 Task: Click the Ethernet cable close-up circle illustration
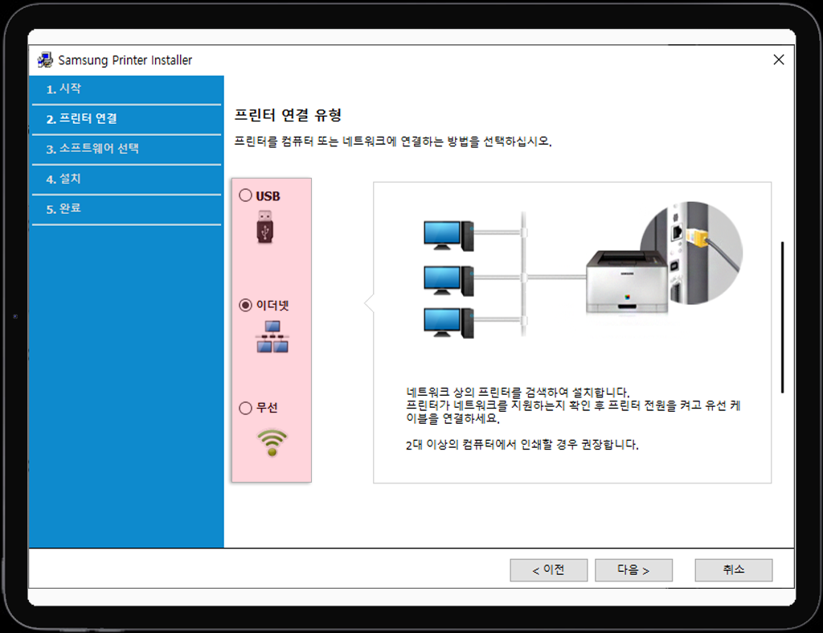(x=693, y=253)
